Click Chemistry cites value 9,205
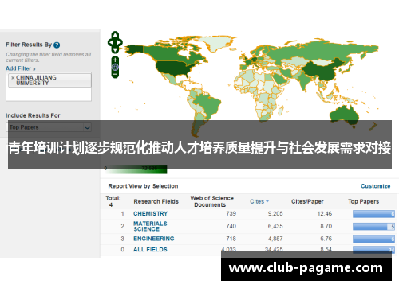 click(275, 213)
